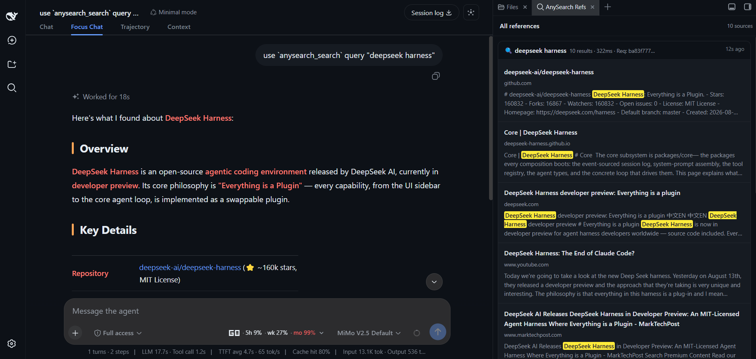Click the 10 results · 322ms request info

pos(612,51)
